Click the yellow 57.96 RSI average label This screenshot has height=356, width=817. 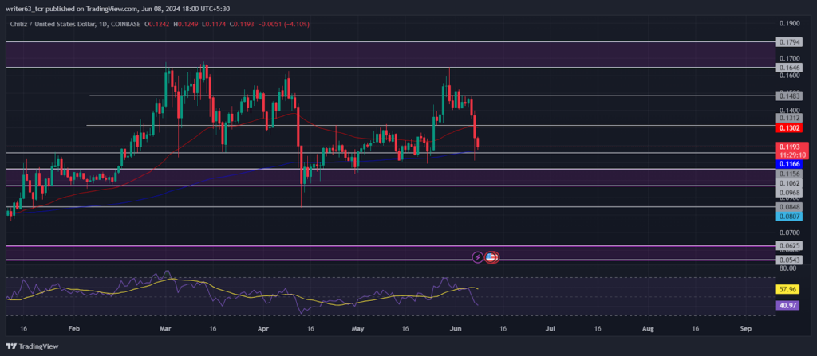(787, 289)
